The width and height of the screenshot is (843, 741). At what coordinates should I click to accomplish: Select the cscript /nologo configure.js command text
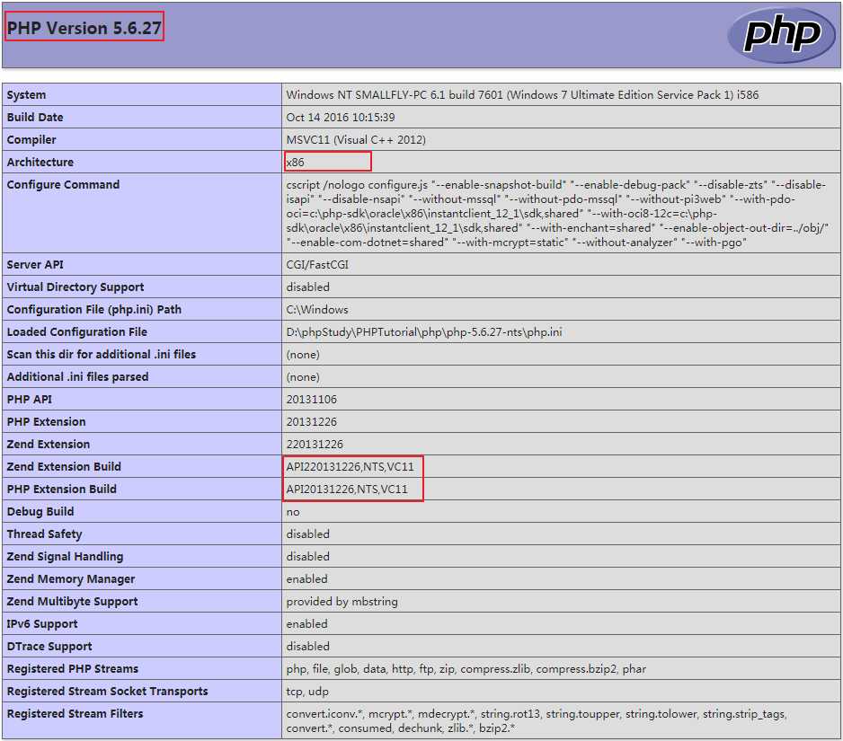point(557,214)
